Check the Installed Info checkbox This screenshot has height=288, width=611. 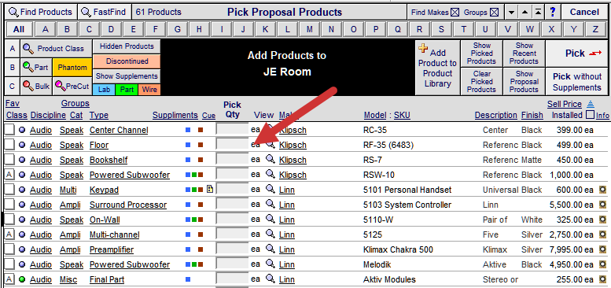(x=590, y=115)
